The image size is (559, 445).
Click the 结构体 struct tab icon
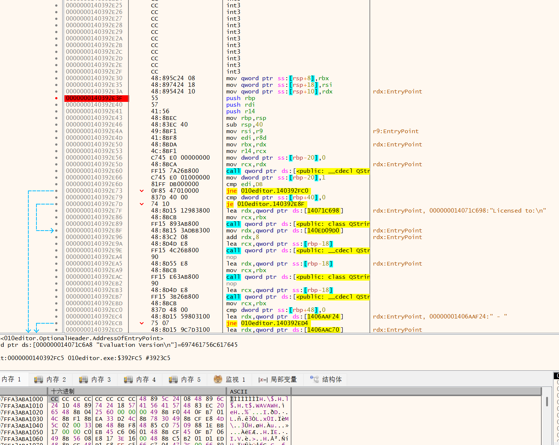tap(314, 379)
